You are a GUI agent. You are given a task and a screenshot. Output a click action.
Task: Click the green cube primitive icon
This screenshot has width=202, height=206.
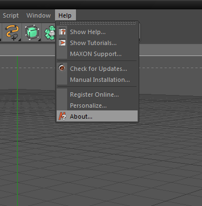32,32
